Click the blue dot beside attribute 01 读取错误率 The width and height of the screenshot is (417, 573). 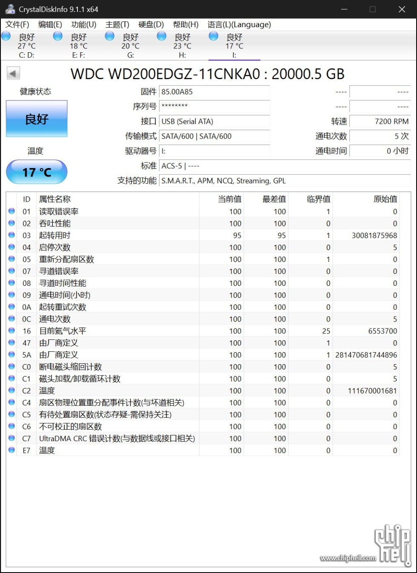pyautogui.click(x=11, y=211)
